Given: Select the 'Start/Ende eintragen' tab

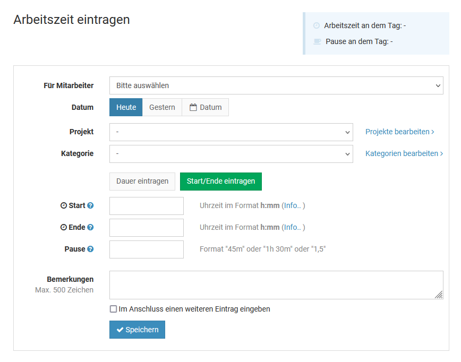Looking at the screenshot, I should [220, 181].
